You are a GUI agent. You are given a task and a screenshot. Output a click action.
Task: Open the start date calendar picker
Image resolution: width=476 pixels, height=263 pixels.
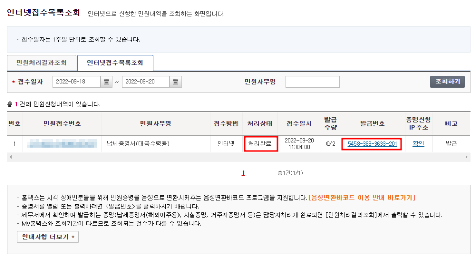[x=107, y=82]
